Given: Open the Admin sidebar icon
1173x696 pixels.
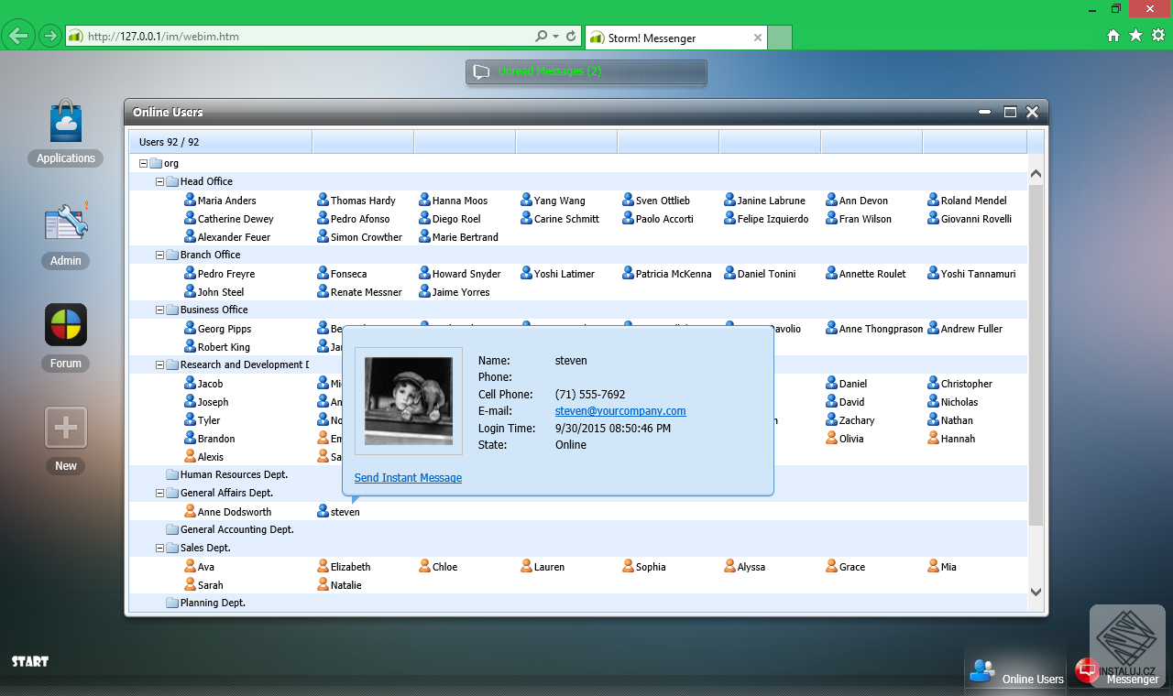Looking at the screenshot, I should click(x=65, y=223).
